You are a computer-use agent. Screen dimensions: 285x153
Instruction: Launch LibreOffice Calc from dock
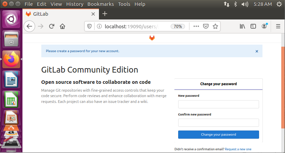11,100
